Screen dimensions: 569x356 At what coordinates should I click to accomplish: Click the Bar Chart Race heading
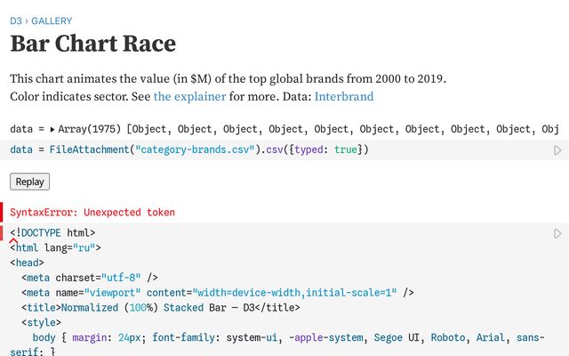point(92,44)
